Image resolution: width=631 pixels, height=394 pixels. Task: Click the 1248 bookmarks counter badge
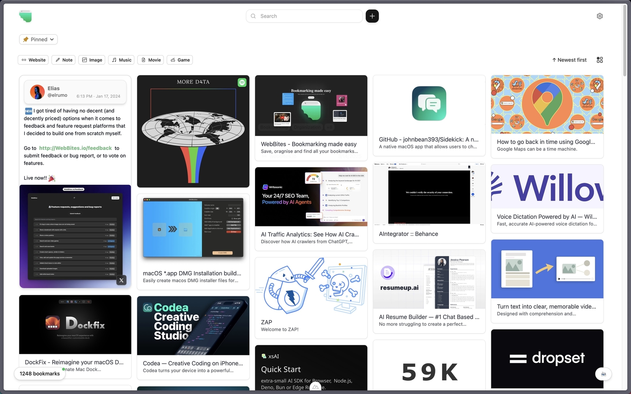40,373
